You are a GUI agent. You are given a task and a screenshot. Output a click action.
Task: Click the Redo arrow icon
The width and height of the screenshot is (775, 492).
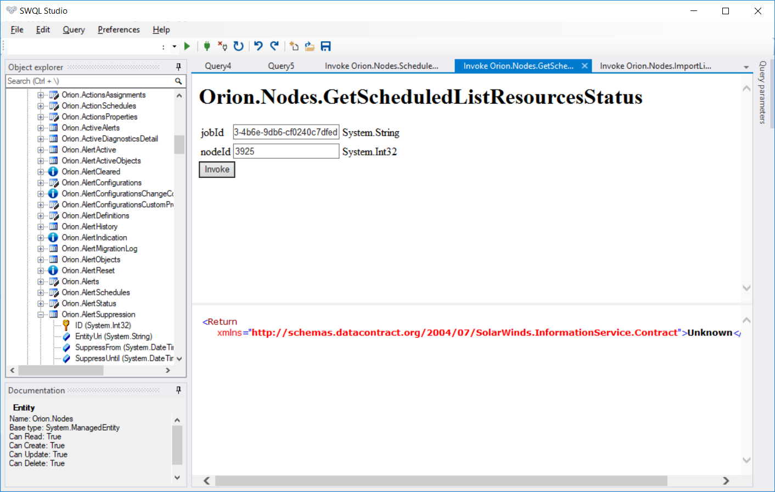tap(274, 47)
